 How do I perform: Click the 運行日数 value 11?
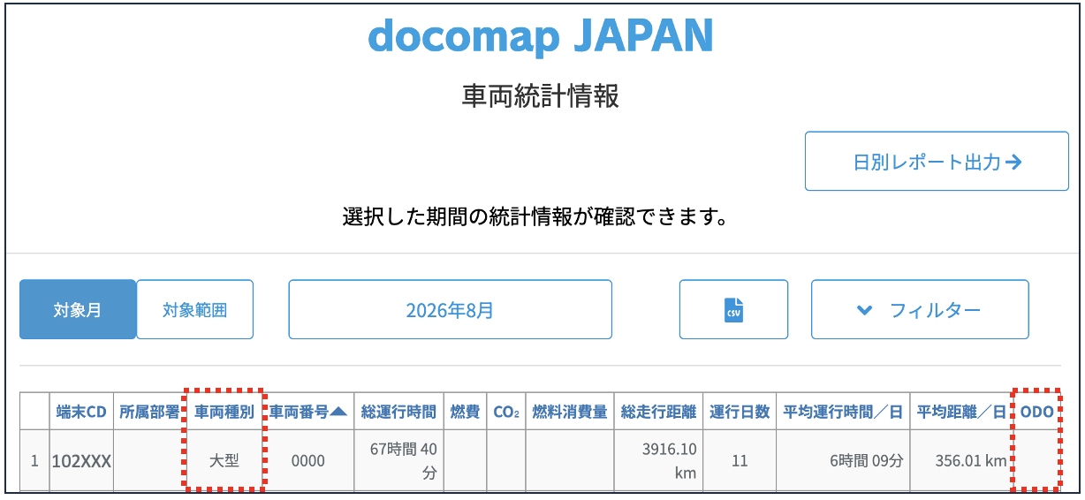pos(740,460)
